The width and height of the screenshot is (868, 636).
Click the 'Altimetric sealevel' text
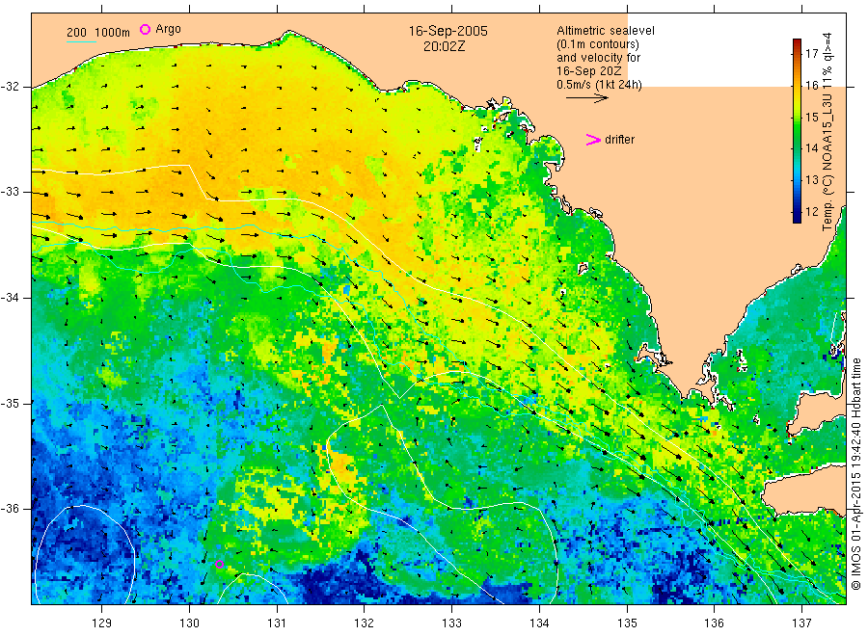pyautogui.click(x=606, y=31)
